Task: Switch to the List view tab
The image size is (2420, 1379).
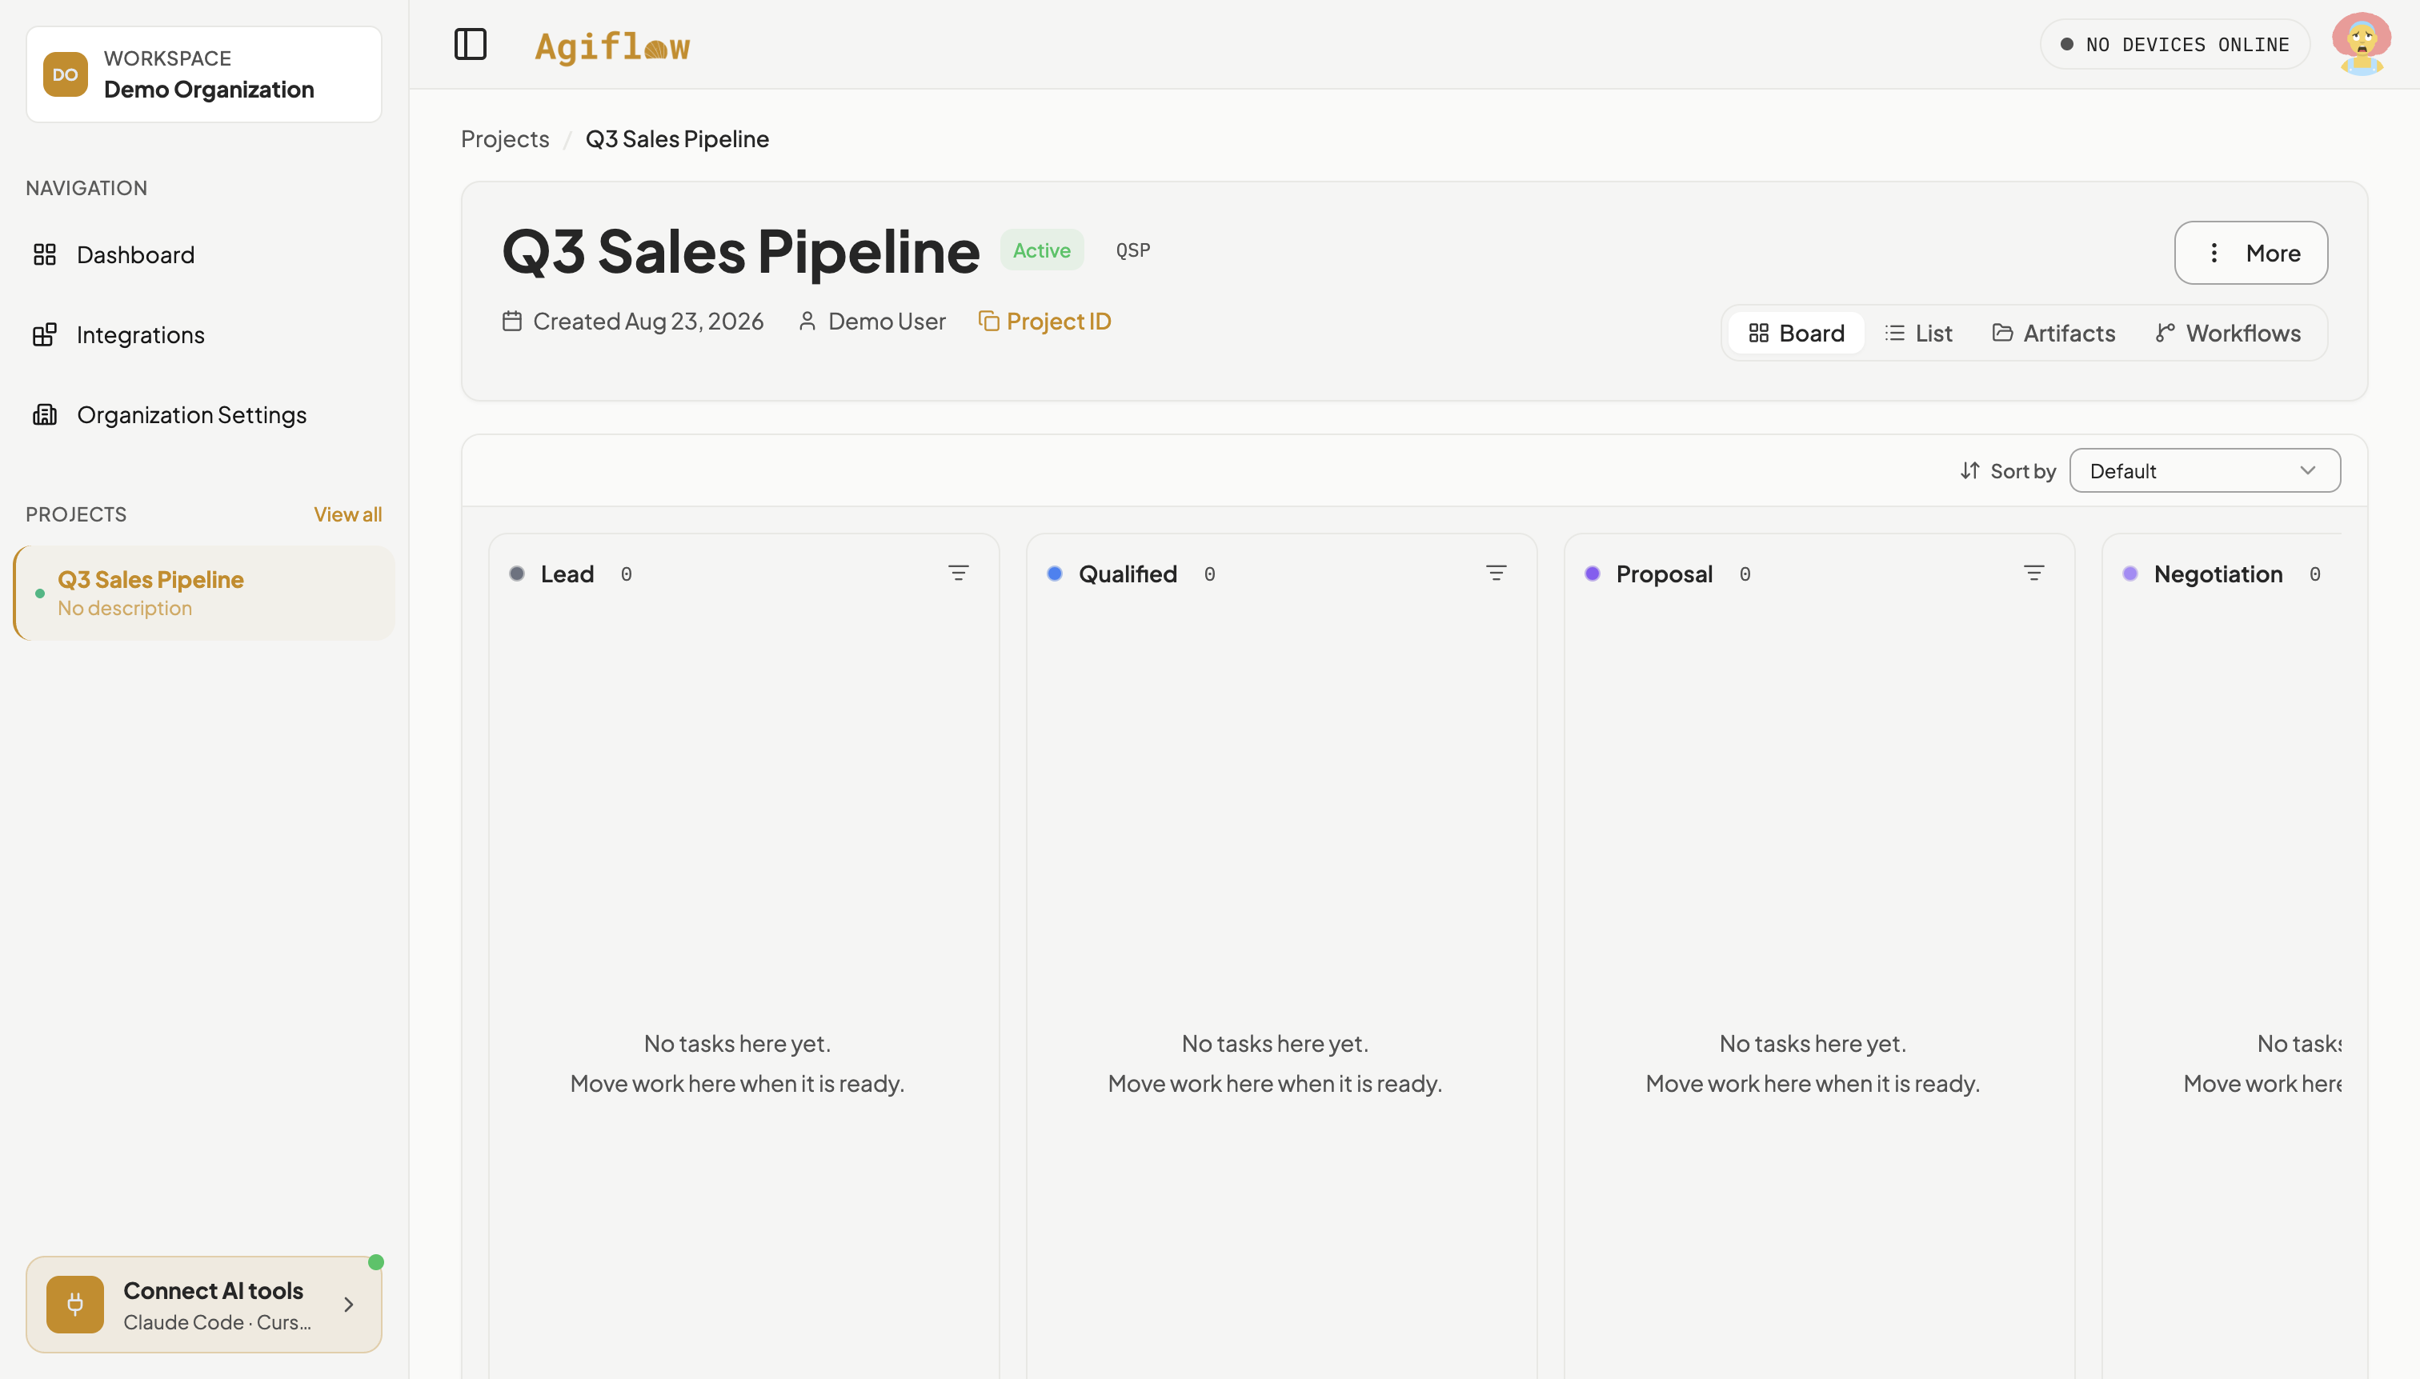Action: [x=1919, y=334]
